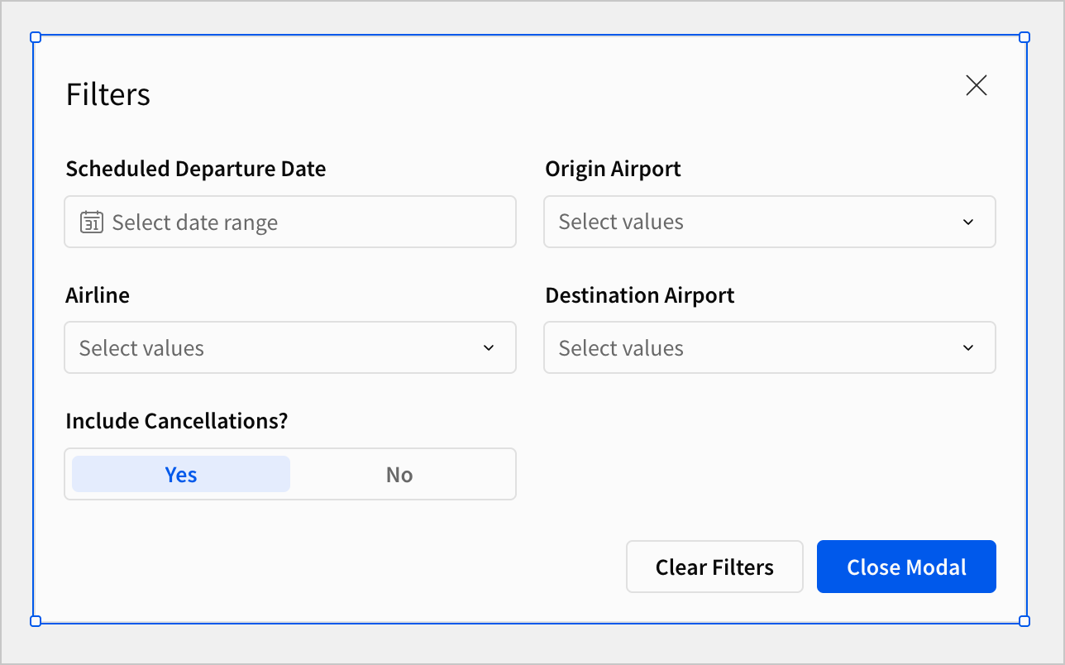
Task: Click the Scheduled Departure Date label
Action: click(x=196, y=169)
